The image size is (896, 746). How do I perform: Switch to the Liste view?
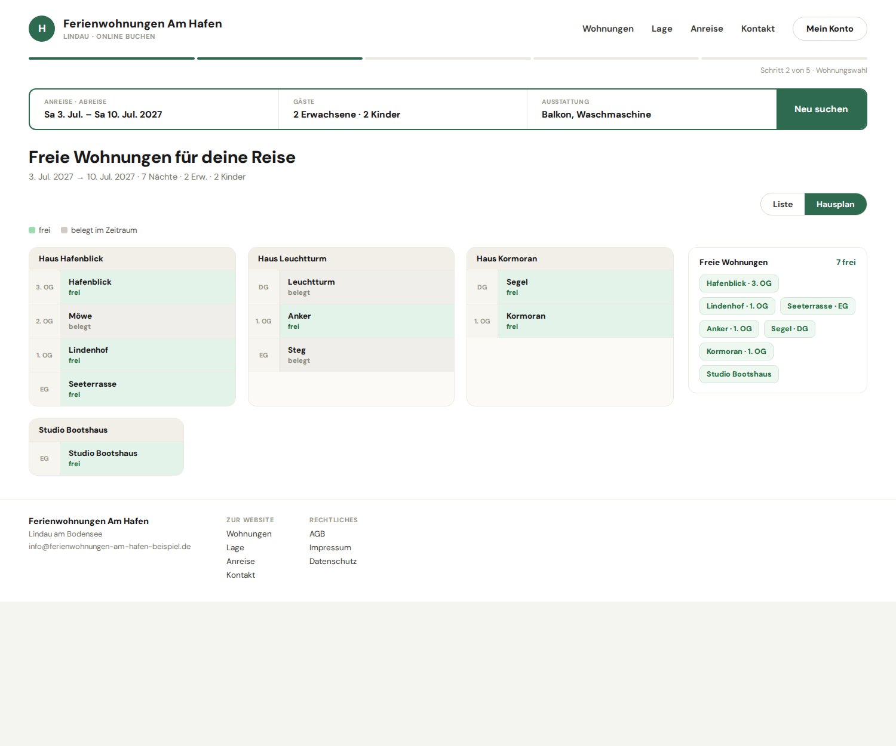[783, 204]
